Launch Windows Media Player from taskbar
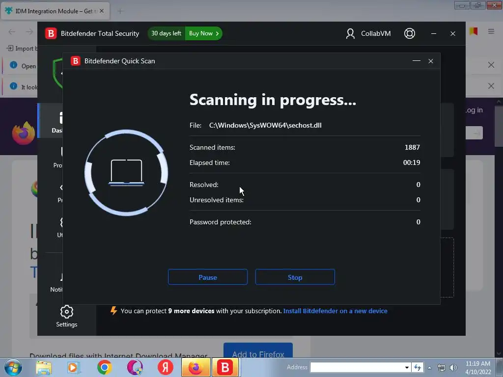Screen dimensions: 503x377 coord(74,367)
